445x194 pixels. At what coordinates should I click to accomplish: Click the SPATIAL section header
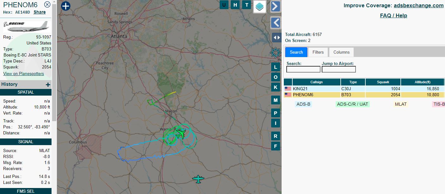[26, 92]
